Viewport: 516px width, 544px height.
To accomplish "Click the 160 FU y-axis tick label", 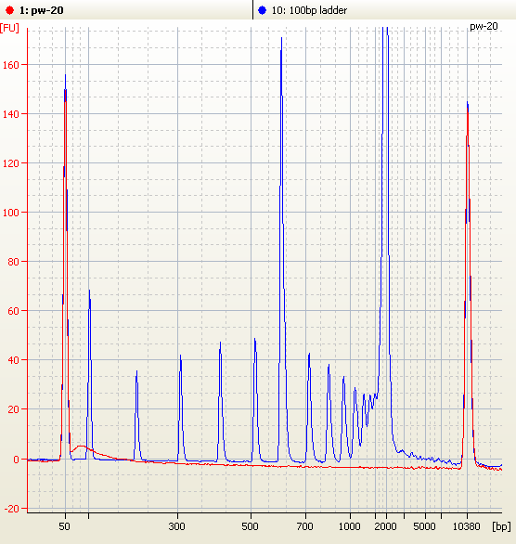I will [x=11, y=65].
